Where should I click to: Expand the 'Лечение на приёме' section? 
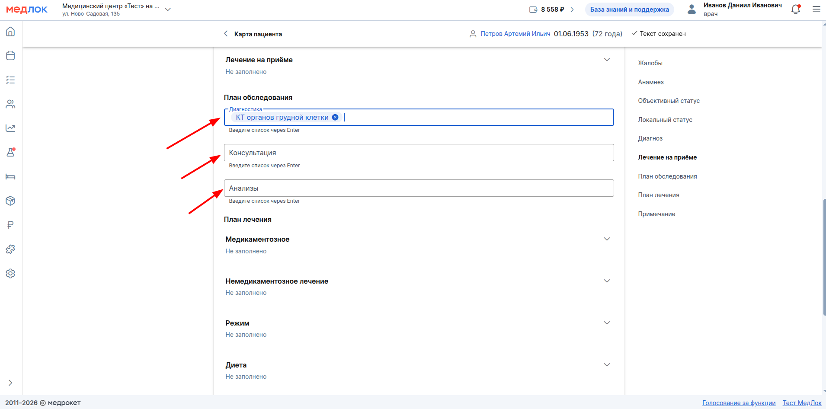607,60
